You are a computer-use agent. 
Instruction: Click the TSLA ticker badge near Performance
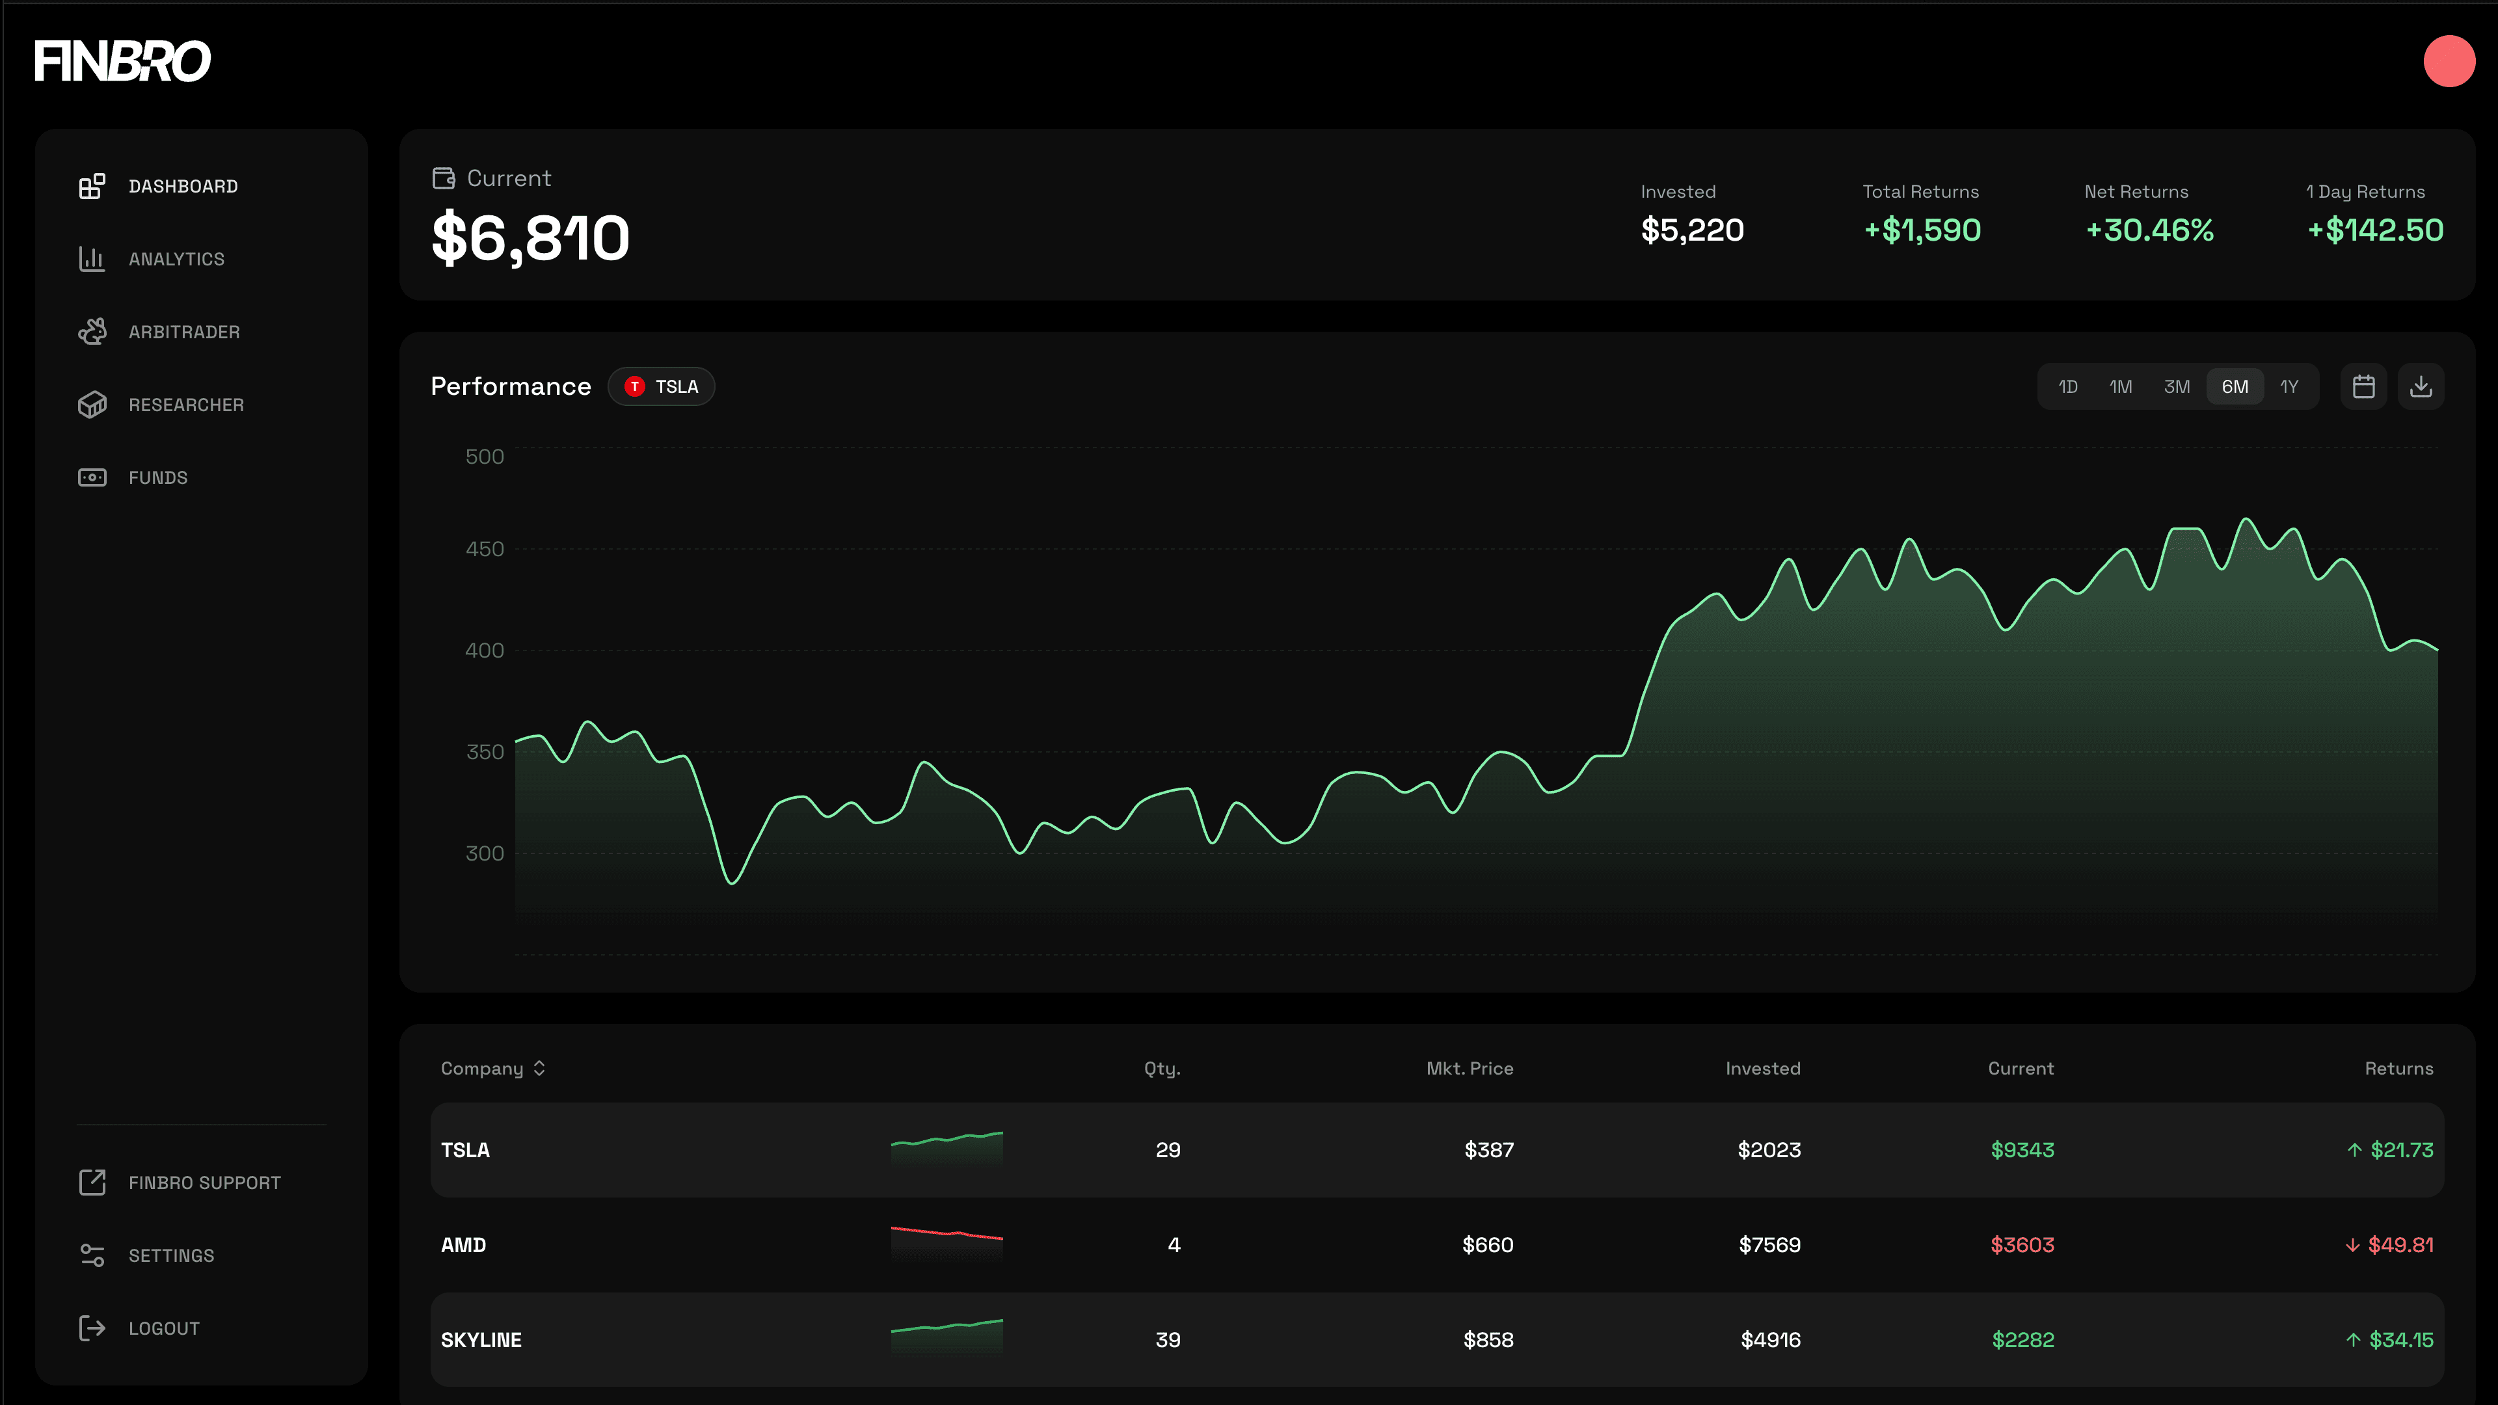click(662, 386)
